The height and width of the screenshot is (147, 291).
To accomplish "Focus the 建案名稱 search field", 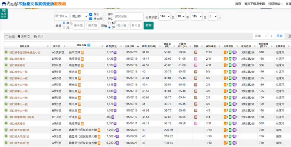I will pyautogui.click(x=129, y=16).
